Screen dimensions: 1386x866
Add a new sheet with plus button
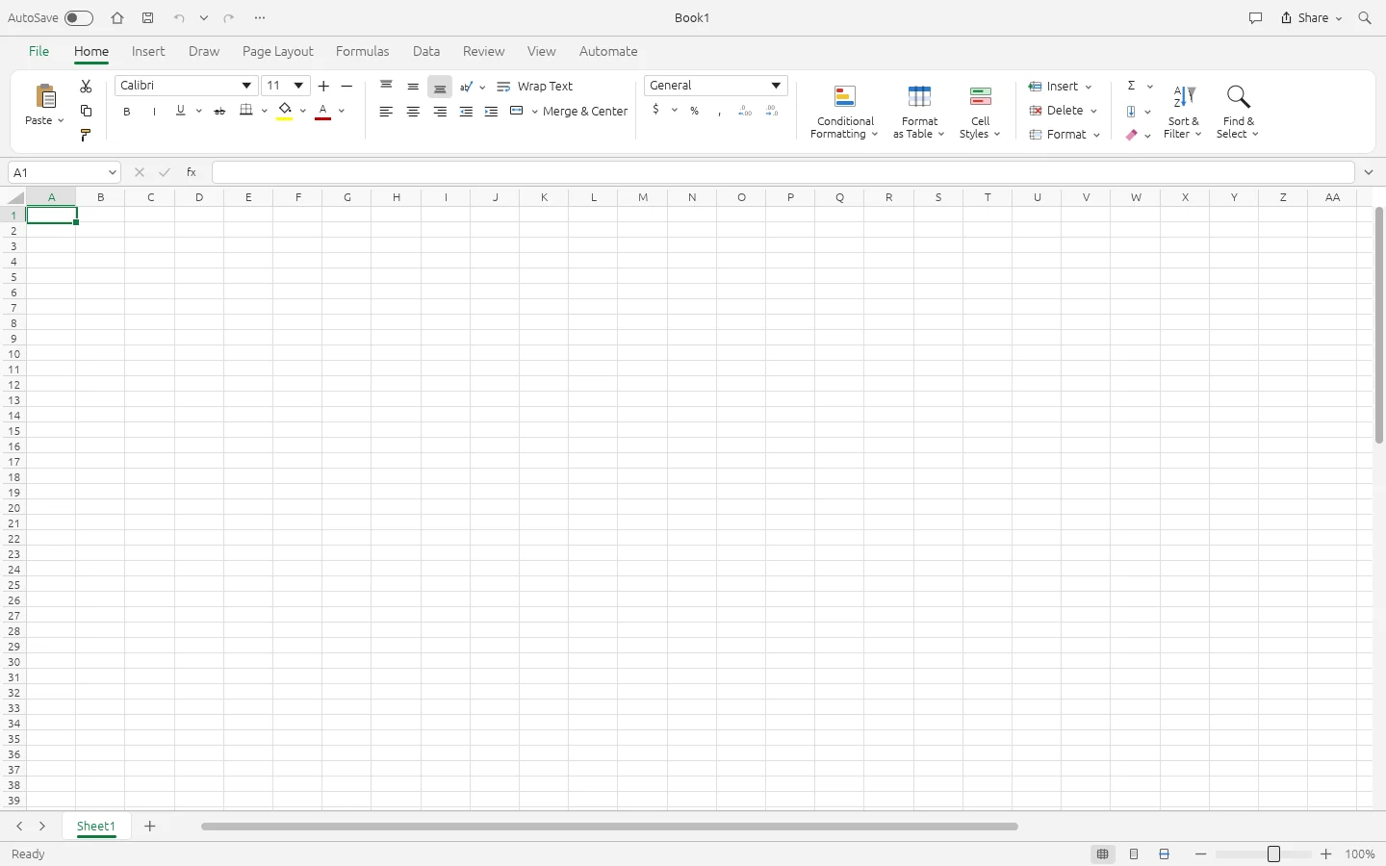pos(150,827)
